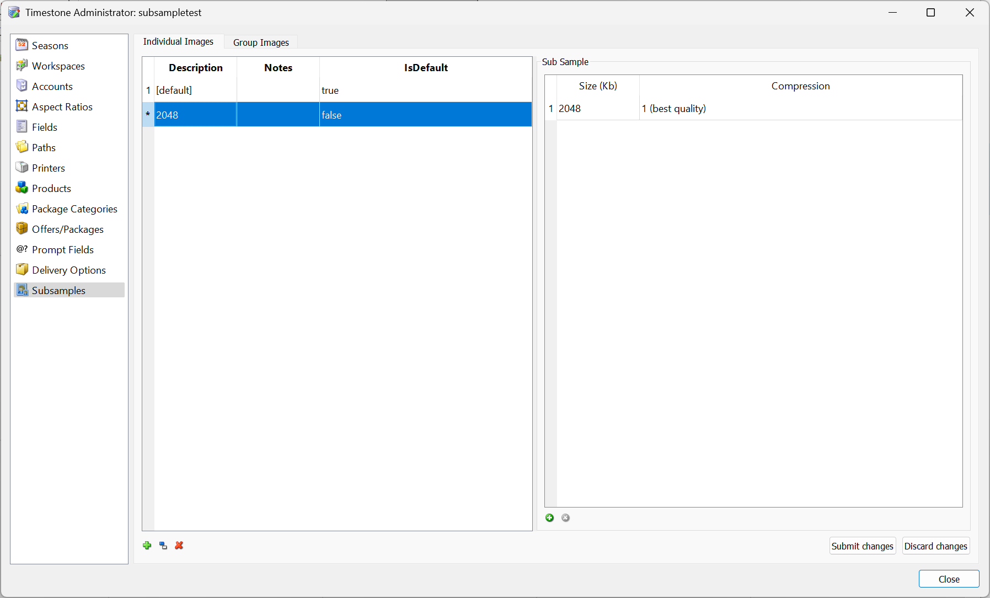This screenshot has height=598, width=990.
Task: Click the Prompt Fields @? icon
Action: tap(22, 249)
